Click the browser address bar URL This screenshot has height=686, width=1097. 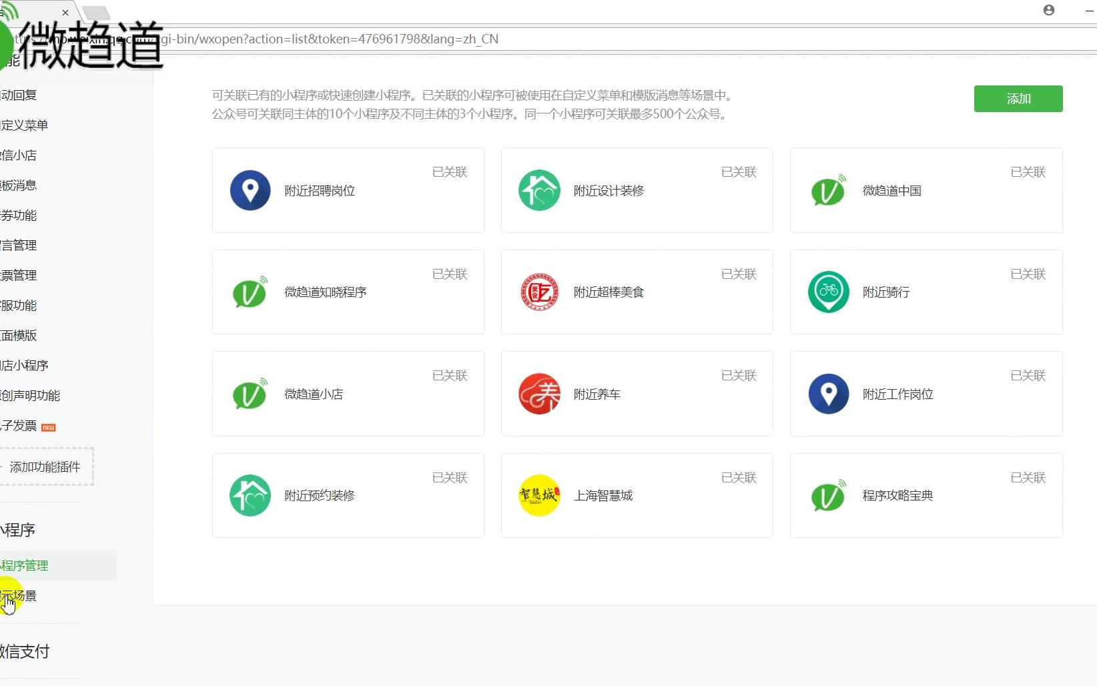pyautogui.click(x=329, y=39)
